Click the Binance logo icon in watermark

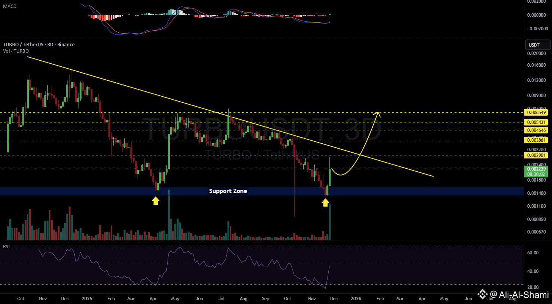pyautogui.click(x=483, y=294)
